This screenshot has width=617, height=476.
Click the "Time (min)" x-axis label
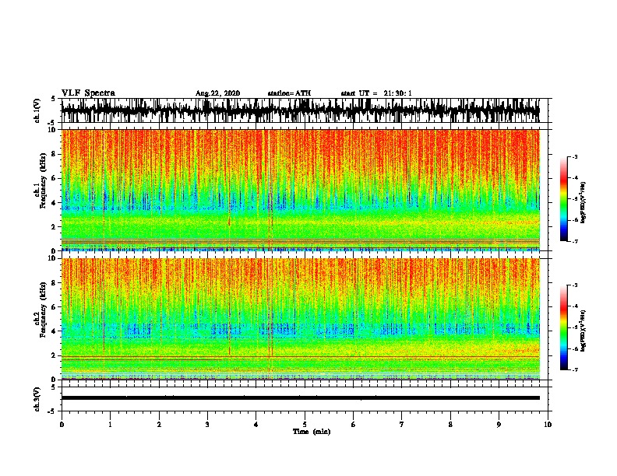pyautogui.click(x=312, y=432)
